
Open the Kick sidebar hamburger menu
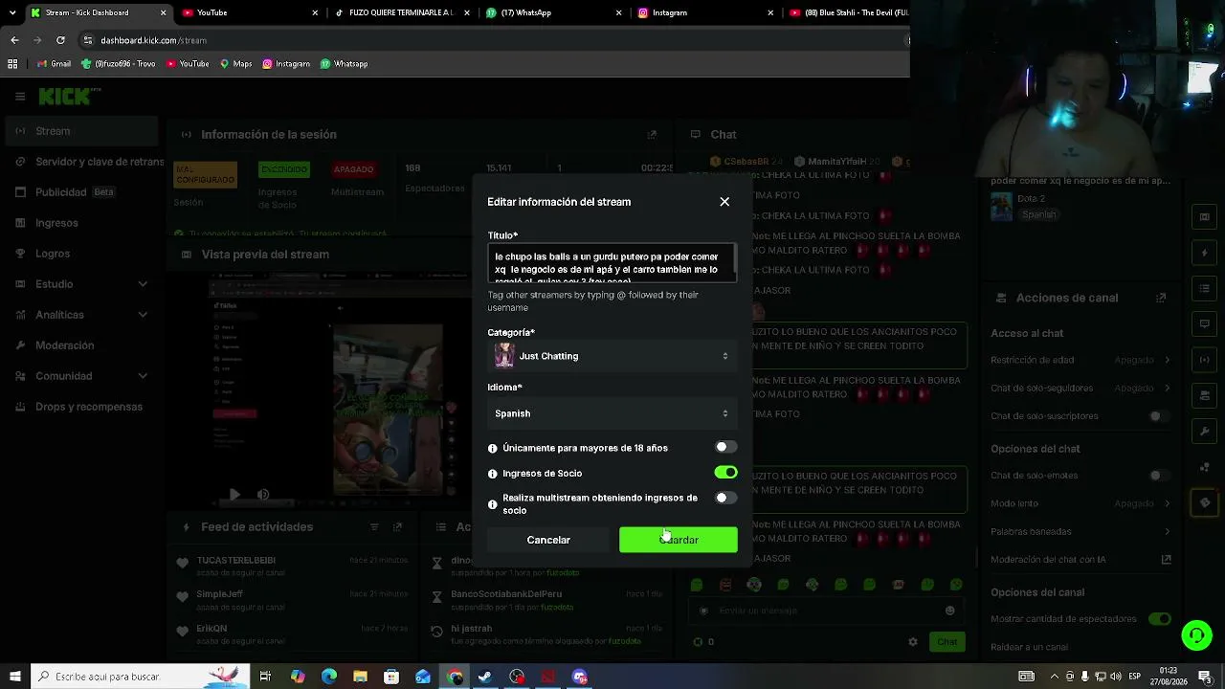click(19, 97)
